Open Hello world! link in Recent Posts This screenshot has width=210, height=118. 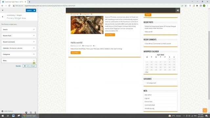(148, 32)
